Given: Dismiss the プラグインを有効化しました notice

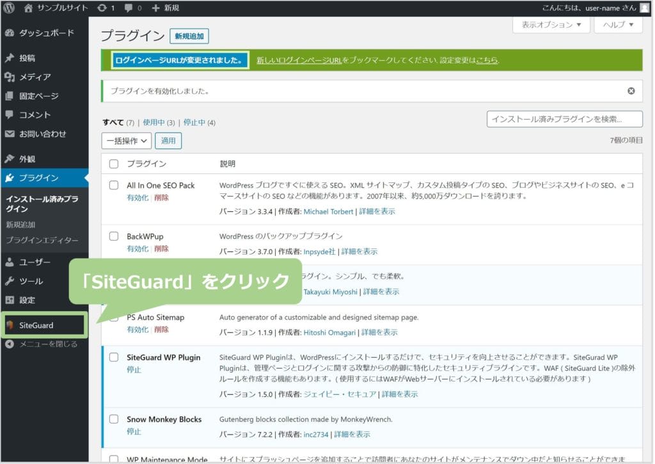Looking at the screenshot, I should (631, 91).
